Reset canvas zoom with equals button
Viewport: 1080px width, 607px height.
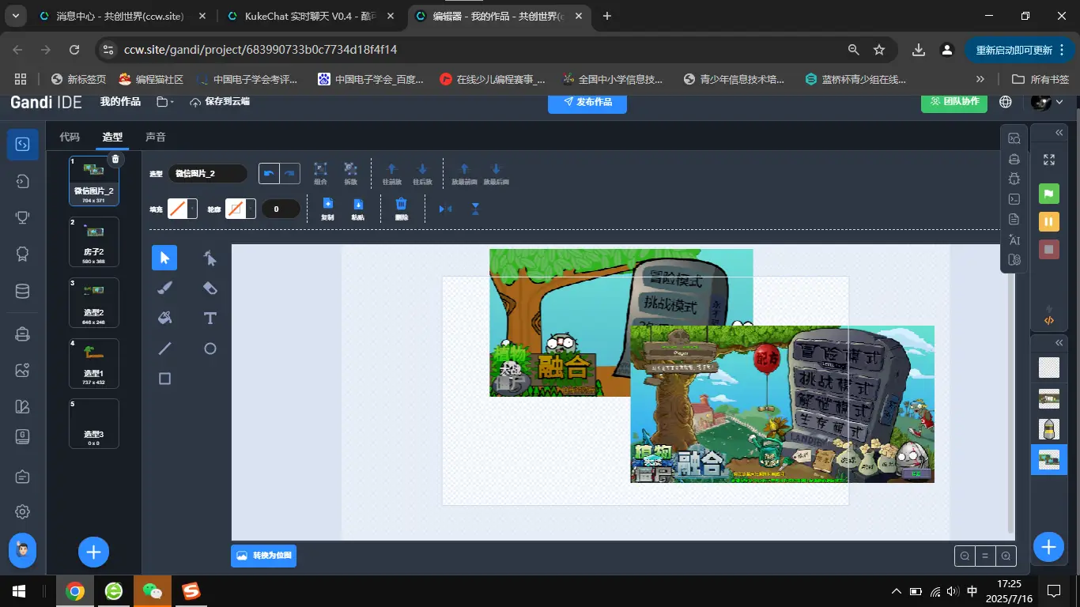coord(985,556)
